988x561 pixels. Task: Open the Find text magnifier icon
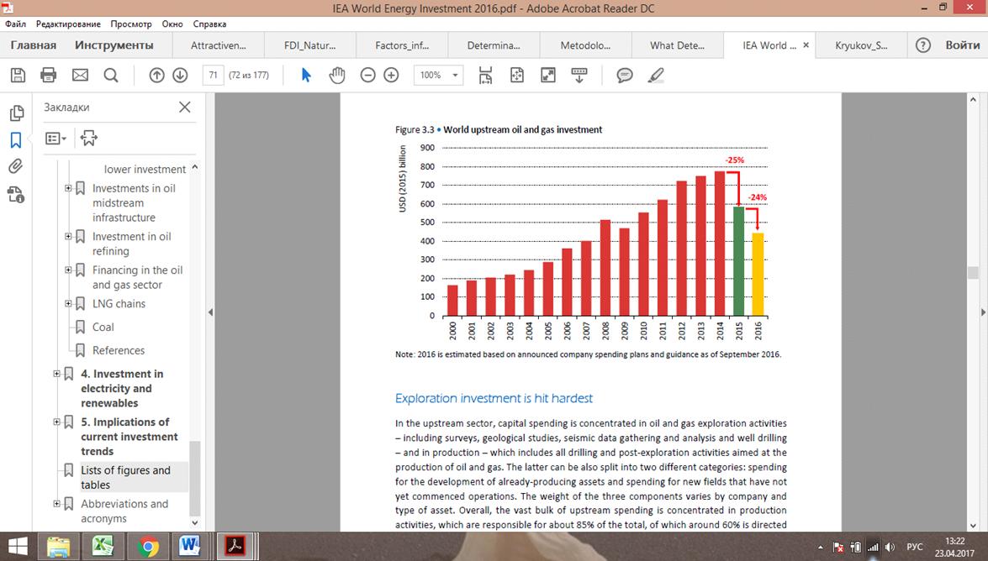[111, 76]
